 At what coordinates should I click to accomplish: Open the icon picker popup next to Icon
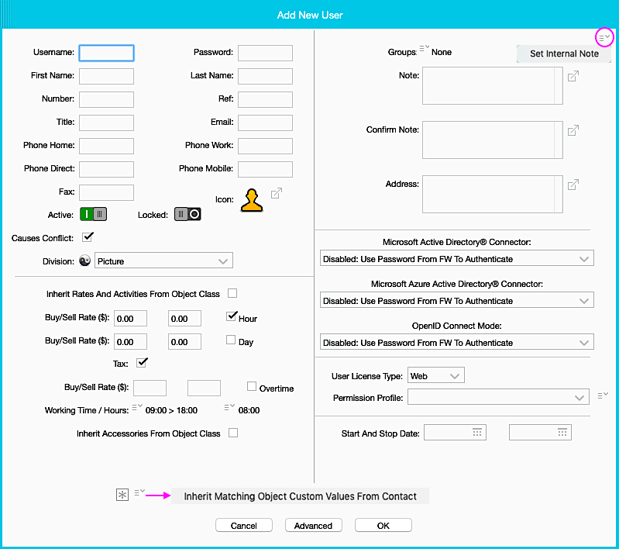coord(277,193)
